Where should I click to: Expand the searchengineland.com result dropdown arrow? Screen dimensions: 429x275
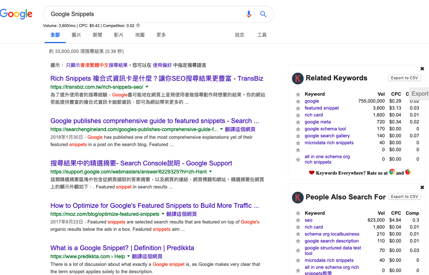tap(221, 129)
